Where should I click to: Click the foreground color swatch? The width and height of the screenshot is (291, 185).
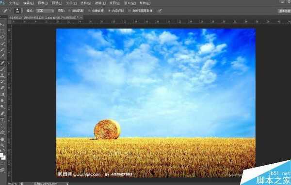coord(1,155)
